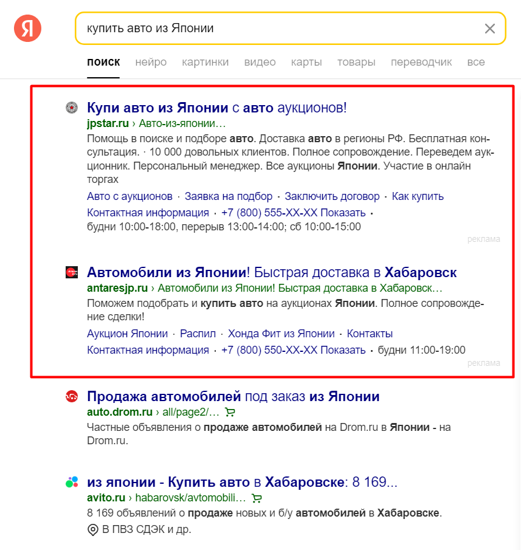Open the картинки tab
Screen dimensions: 521x550
click(x=205, y=62)
